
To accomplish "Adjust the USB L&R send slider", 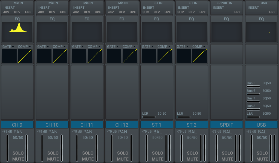I will click(x=253, y=117).
